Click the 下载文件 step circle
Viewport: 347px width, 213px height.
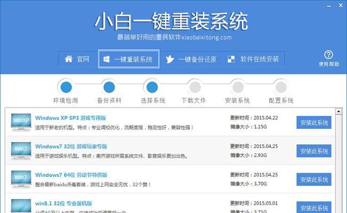[195, 87]
